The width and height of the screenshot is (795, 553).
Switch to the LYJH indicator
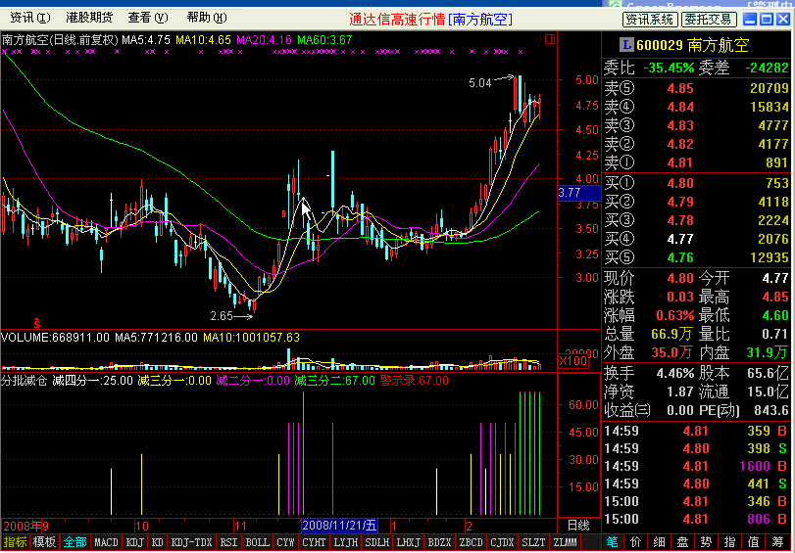coord(346,542)
